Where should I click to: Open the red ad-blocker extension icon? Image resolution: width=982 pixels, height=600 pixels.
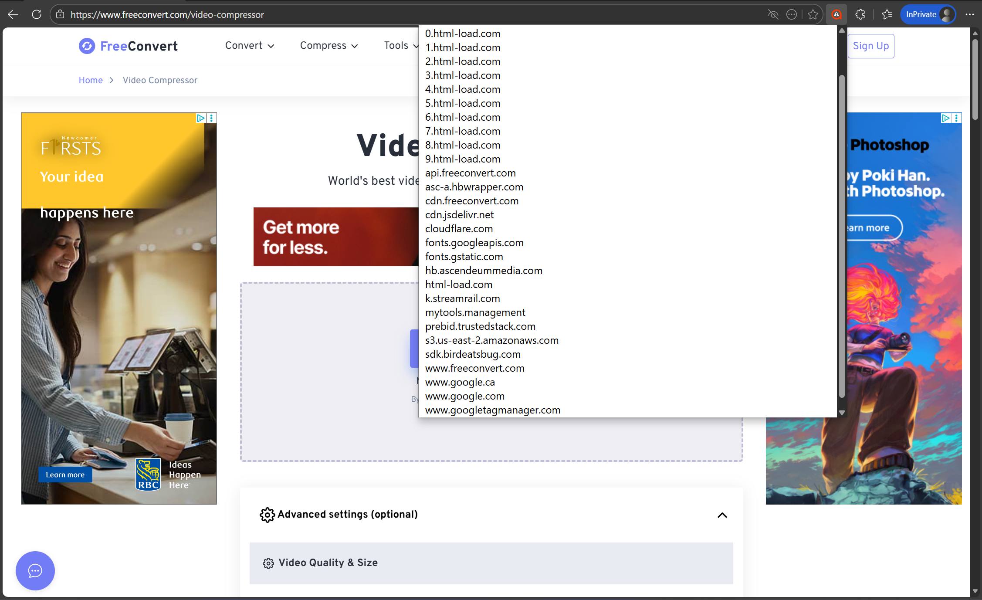(836, 14)
